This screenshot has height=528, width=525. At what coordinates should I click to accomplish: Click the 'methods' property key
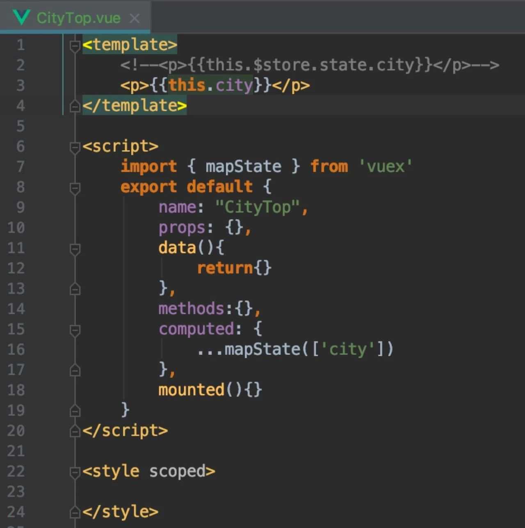pos(192,308)
